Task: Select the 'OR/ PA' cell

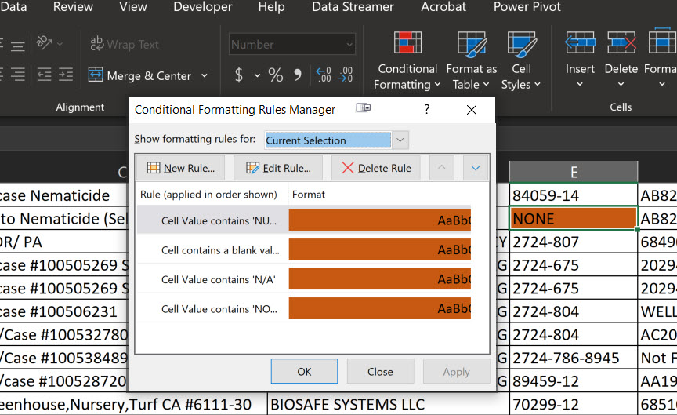Action: pyautogui.click(x=64, y=242)
